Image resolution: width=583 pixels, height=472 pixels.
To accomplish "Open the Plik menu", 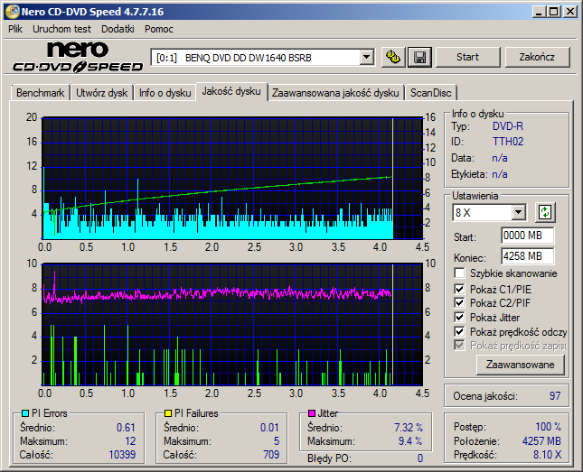I will (x=15, y=29).
